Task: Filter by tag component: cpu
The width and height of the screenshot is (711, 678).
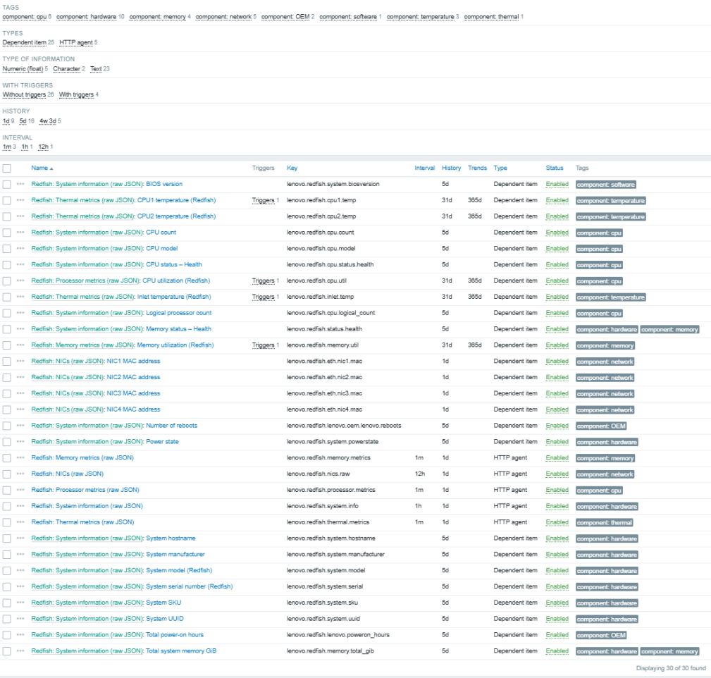Action: (25, 17)
